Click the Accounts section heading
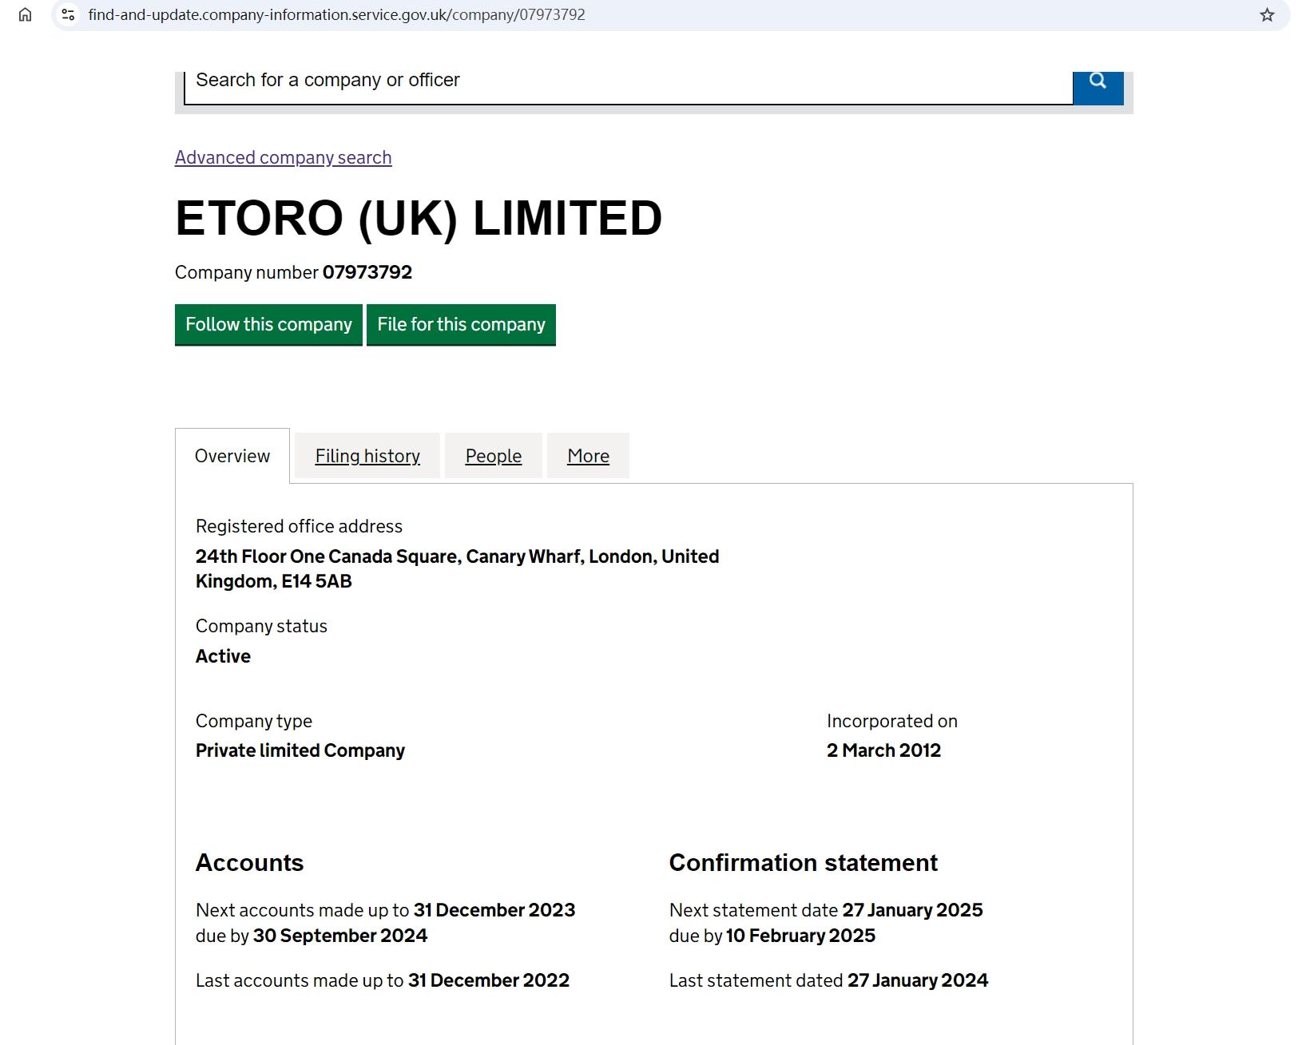This screenshot has width=1310, height=1045. coord(249,863)
